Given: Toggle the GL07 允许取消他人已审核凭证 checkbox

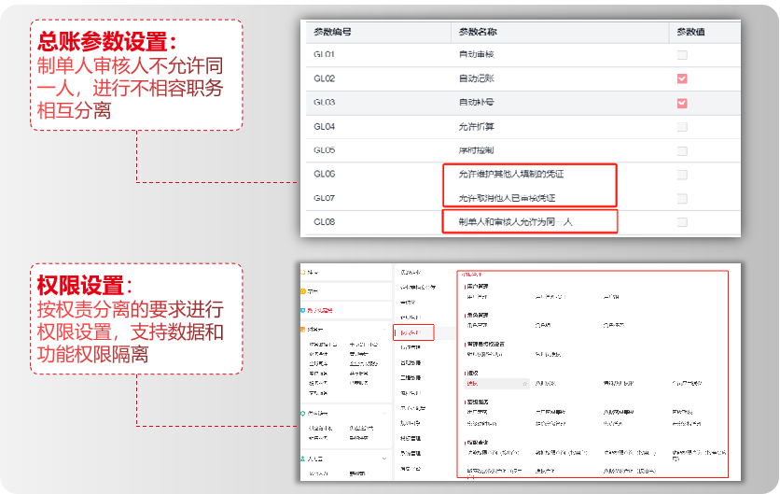Looking at the screenshot, I should (x=682, y=198).
